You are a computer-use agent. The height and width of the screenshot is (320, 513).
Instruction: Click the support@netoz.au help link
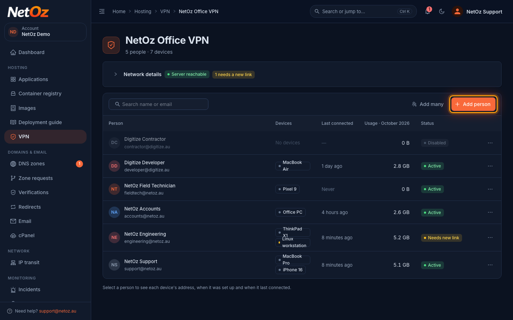coord(58,311)
